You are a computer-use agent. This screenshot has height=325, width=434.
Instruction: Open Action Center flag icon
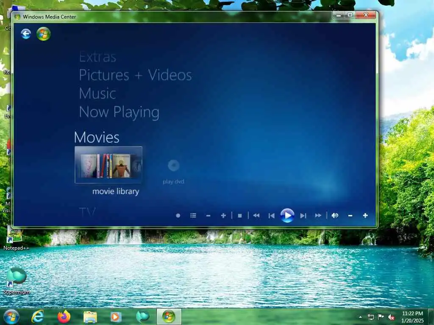381,317
